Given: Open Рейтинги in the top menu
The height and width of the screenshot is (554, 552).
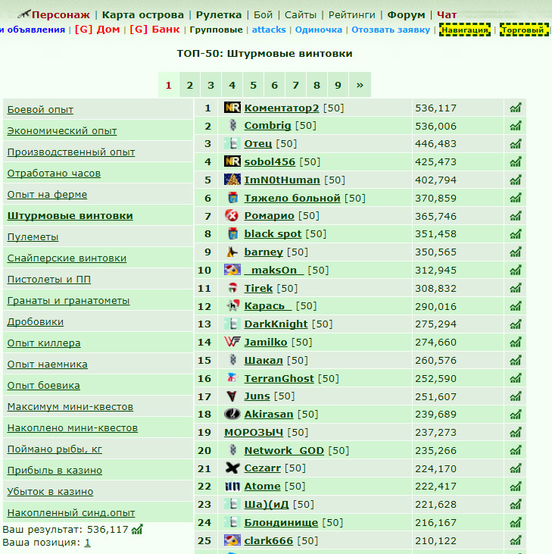Looking at the screenshot, I should 352,15.
